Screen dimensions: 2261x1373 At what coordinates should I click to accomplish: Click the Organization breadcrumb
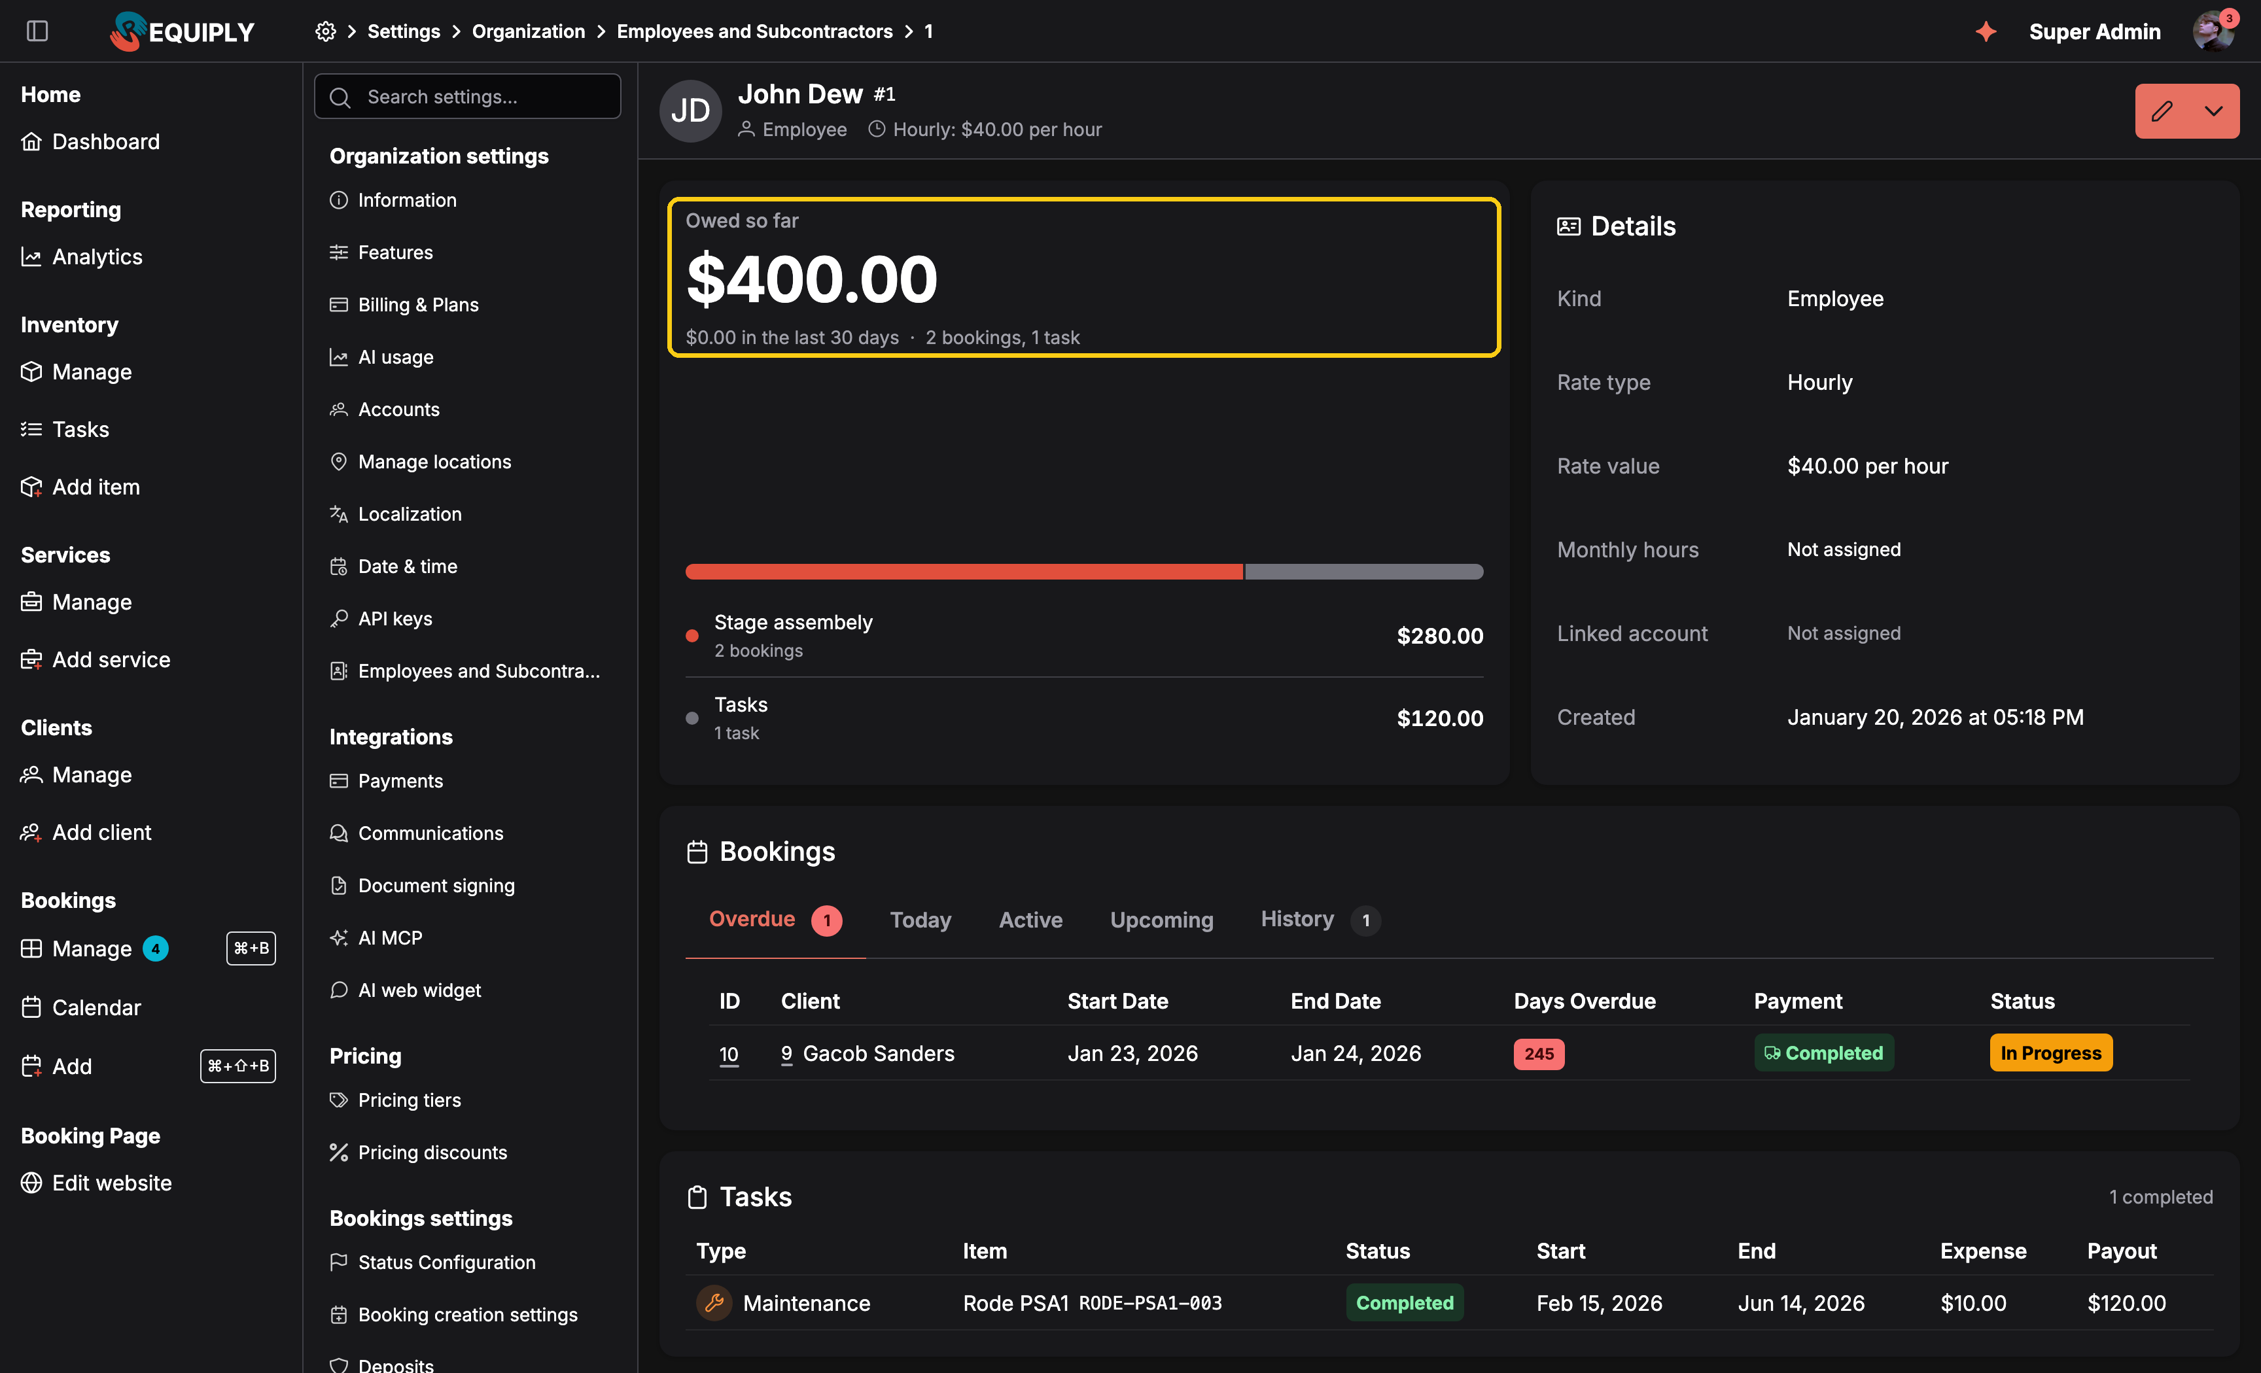tap(527, 31)
